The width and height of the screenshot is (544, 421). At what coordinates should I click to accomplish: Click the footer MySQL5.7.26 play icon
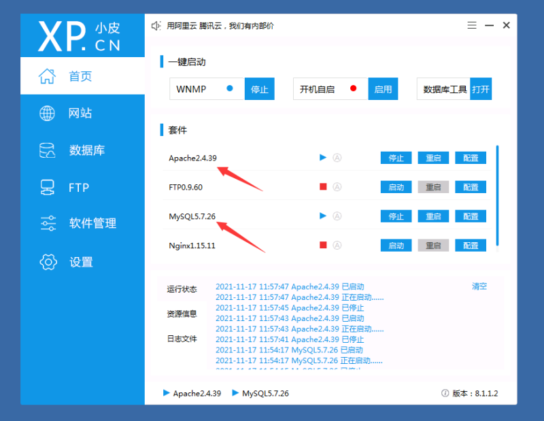coord(235,393)
